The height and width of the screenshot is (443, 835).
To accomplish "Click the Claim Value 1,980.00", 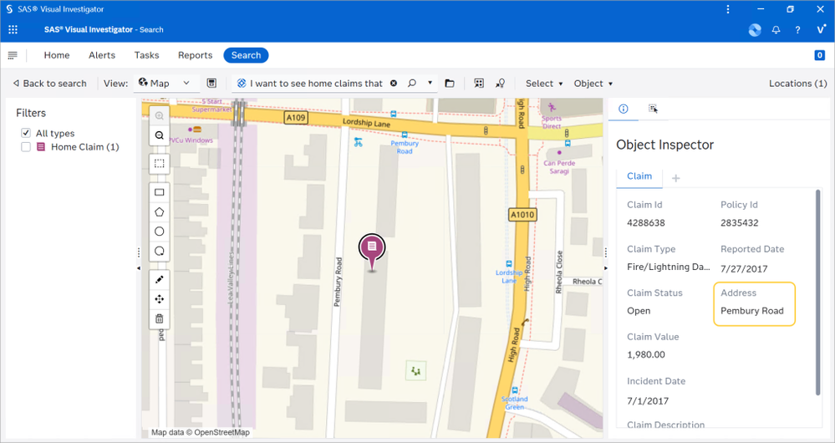I will (646, 354).
